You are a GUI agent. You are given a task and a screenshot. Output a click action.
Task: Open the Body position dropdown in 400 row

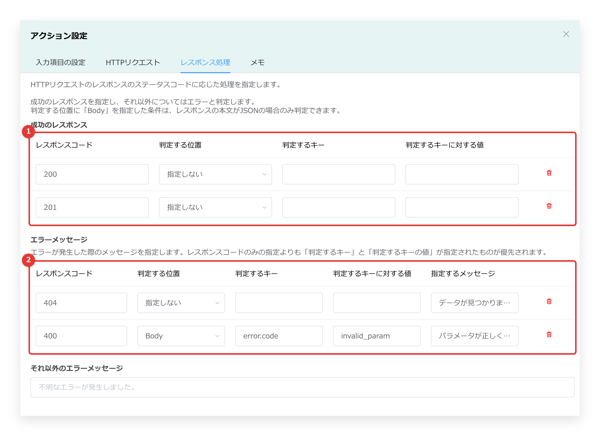tap(181, 336)
